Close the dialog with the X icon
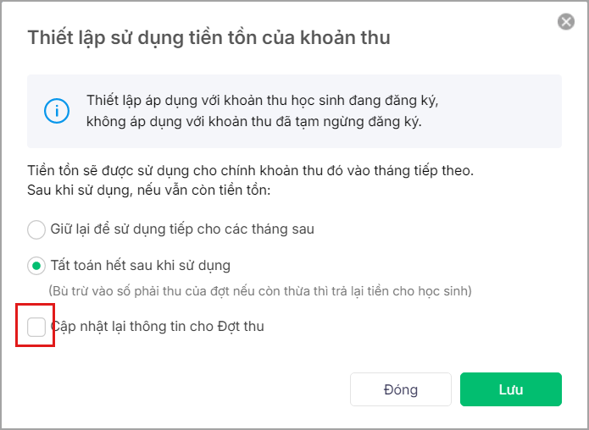This screenshot has width=589, height=430. pos(566,22)
